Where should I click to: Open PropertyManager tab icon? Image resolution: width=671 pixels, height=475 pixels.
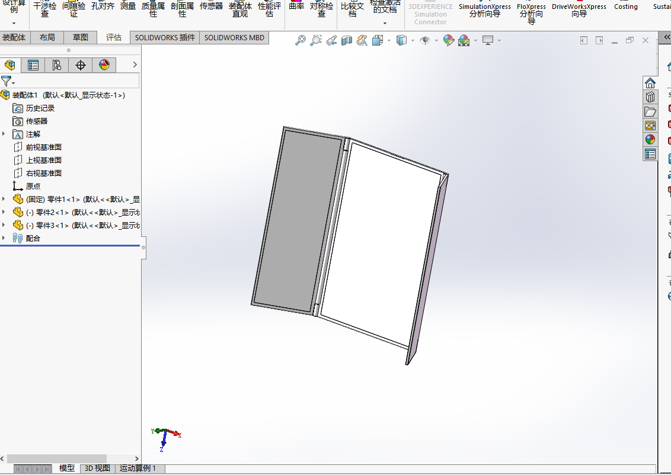click(x=33, y=65)
